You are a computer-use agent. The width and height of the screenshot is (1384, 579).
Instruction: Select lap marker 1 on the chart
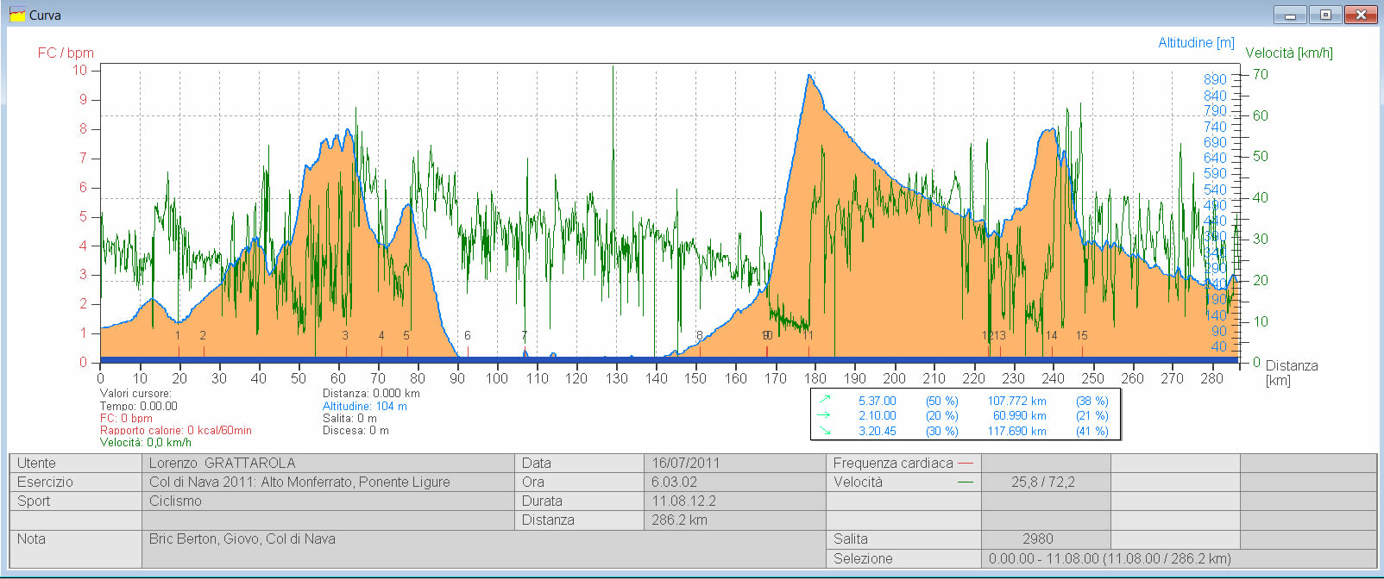(178, 336)
